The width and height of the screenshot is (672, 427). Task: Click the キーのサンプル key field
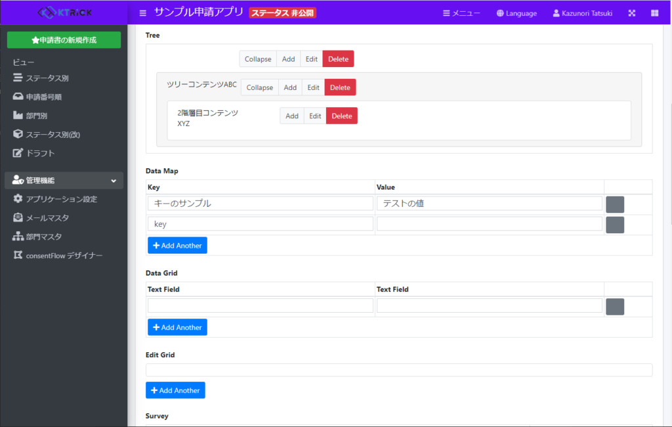click(x=261, y=204)
